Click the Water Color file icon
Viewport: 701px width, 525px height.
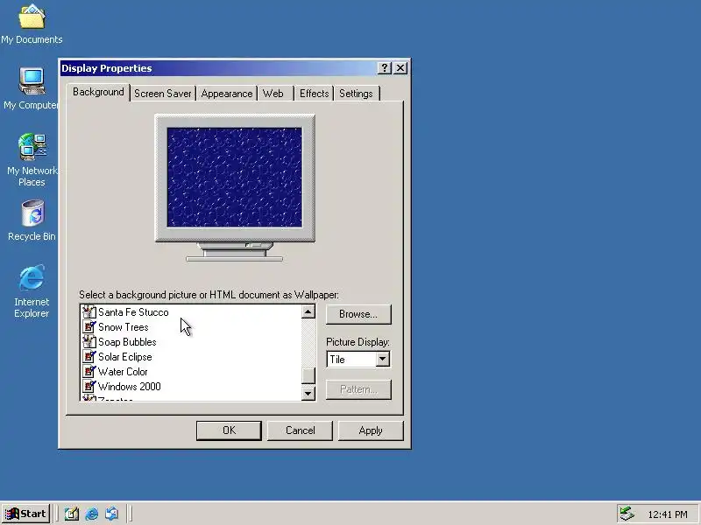pyautogui.click(x=89, y=371)
